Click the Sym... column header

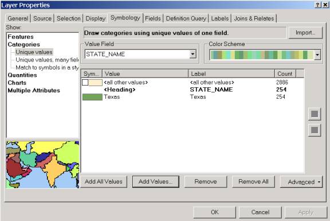coord(92,74)
